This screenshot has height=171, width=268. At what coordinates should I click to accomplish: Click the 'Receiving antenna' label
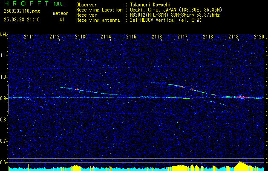tap(98, 20)
